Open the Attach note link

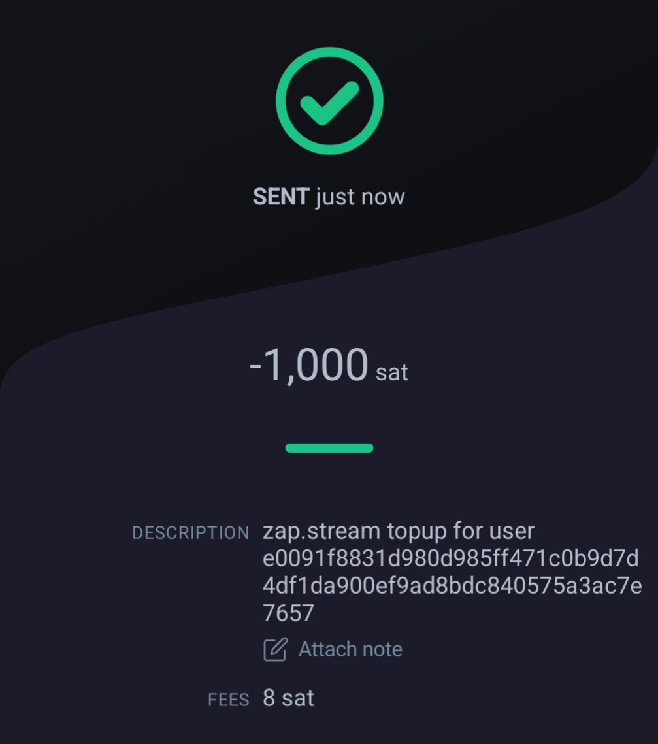[x=350, y=649]
